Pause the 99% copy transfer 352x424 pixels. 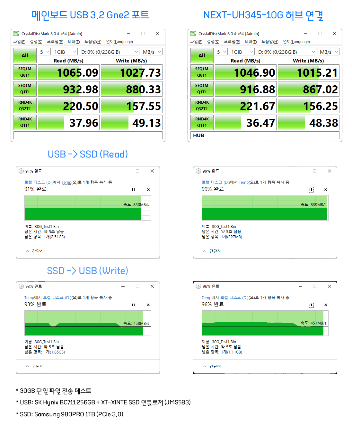pyautogui.click(x=311, y=190)
